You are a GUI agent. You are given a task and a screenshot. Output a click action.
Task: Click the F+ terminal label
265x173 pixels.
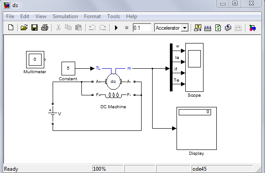pyautogui.click(x=98, y=95)
